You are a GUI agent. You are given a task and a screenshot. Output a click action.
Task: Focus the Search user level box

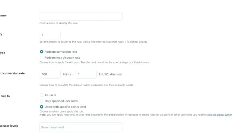pyautogui.click(x=81, y=127)
